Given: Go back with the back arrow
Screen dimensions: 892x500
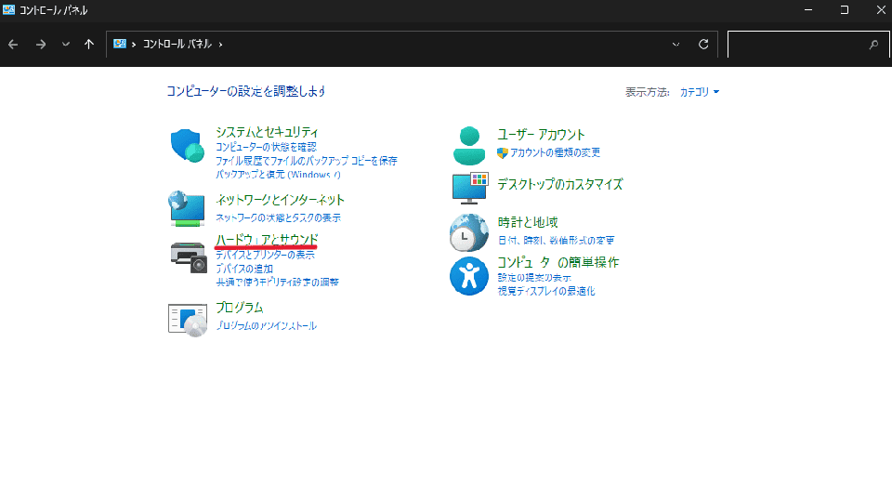Looking at the screenshot, I should (x=13, y=45).
